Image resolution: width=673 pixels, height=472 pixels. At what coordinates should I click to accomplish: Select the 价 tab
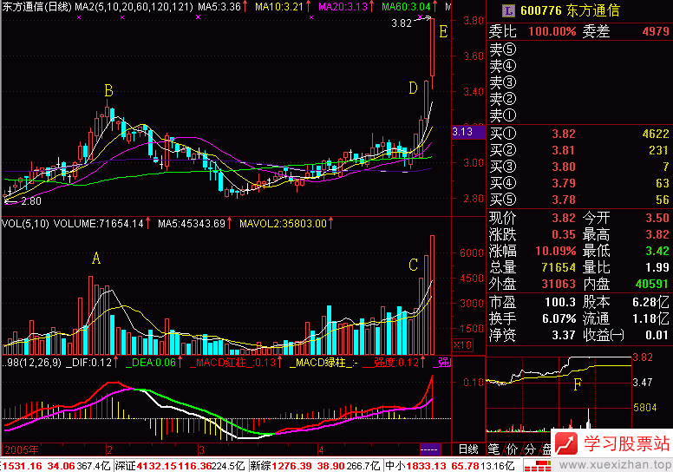(512, 449)
